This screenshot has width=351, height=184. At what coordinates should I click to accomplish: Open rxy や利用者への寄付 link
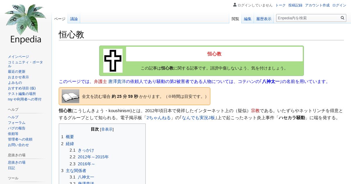(x=25, y=99)
